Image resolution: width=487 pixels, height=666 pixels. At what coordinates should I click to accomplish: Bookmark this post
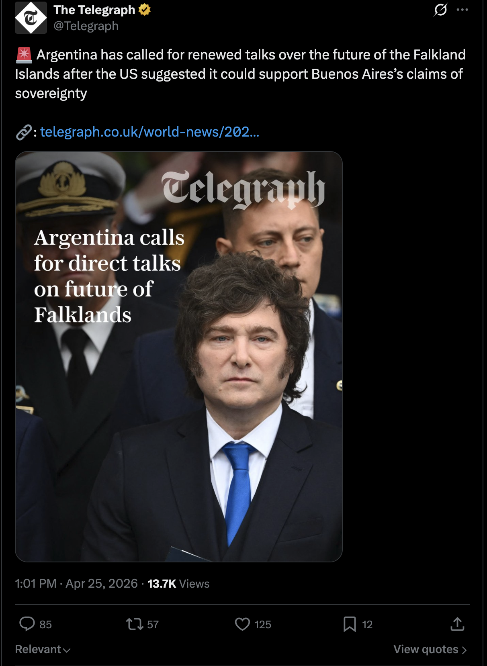[x=350, y=624]
